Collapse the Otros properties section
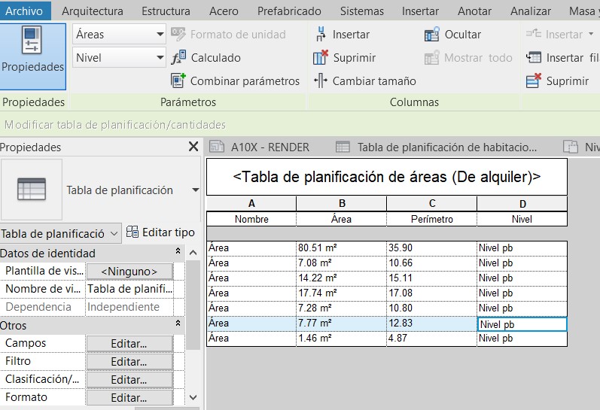This screenshot has width=600, height=410. coord(178,325)
